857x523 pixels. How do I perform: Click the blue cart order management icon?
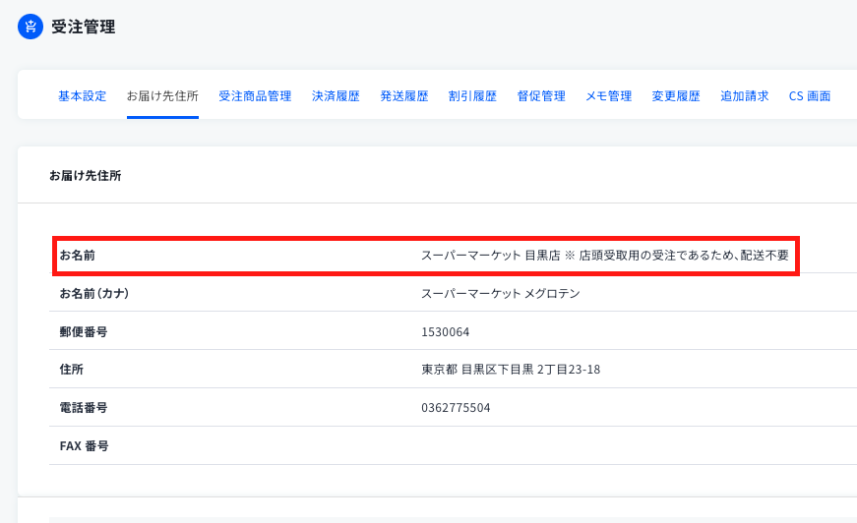click(31, 27)
